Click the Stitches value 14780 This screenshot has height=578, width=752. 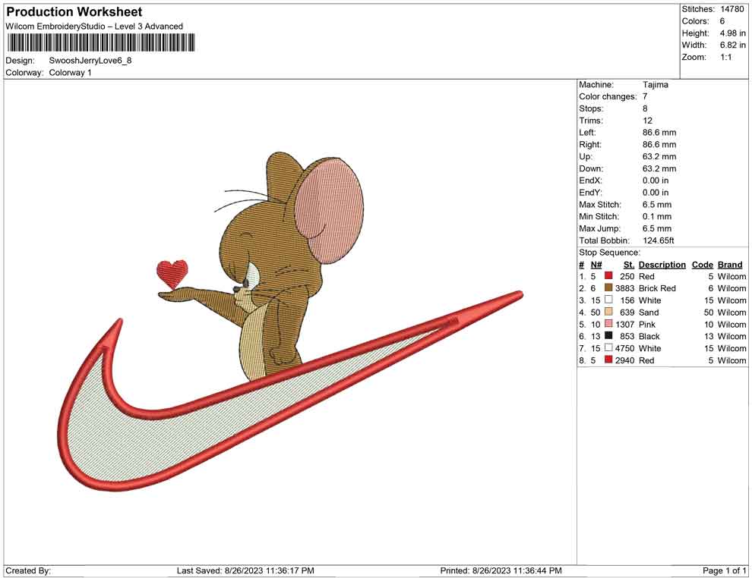coord(731,9)
